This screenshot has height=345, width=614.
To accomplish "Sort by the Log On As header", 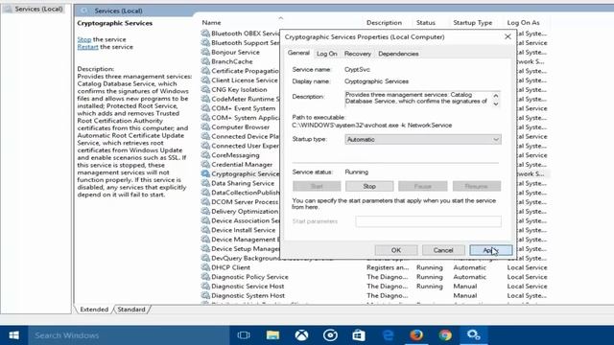I will [523, 23].
